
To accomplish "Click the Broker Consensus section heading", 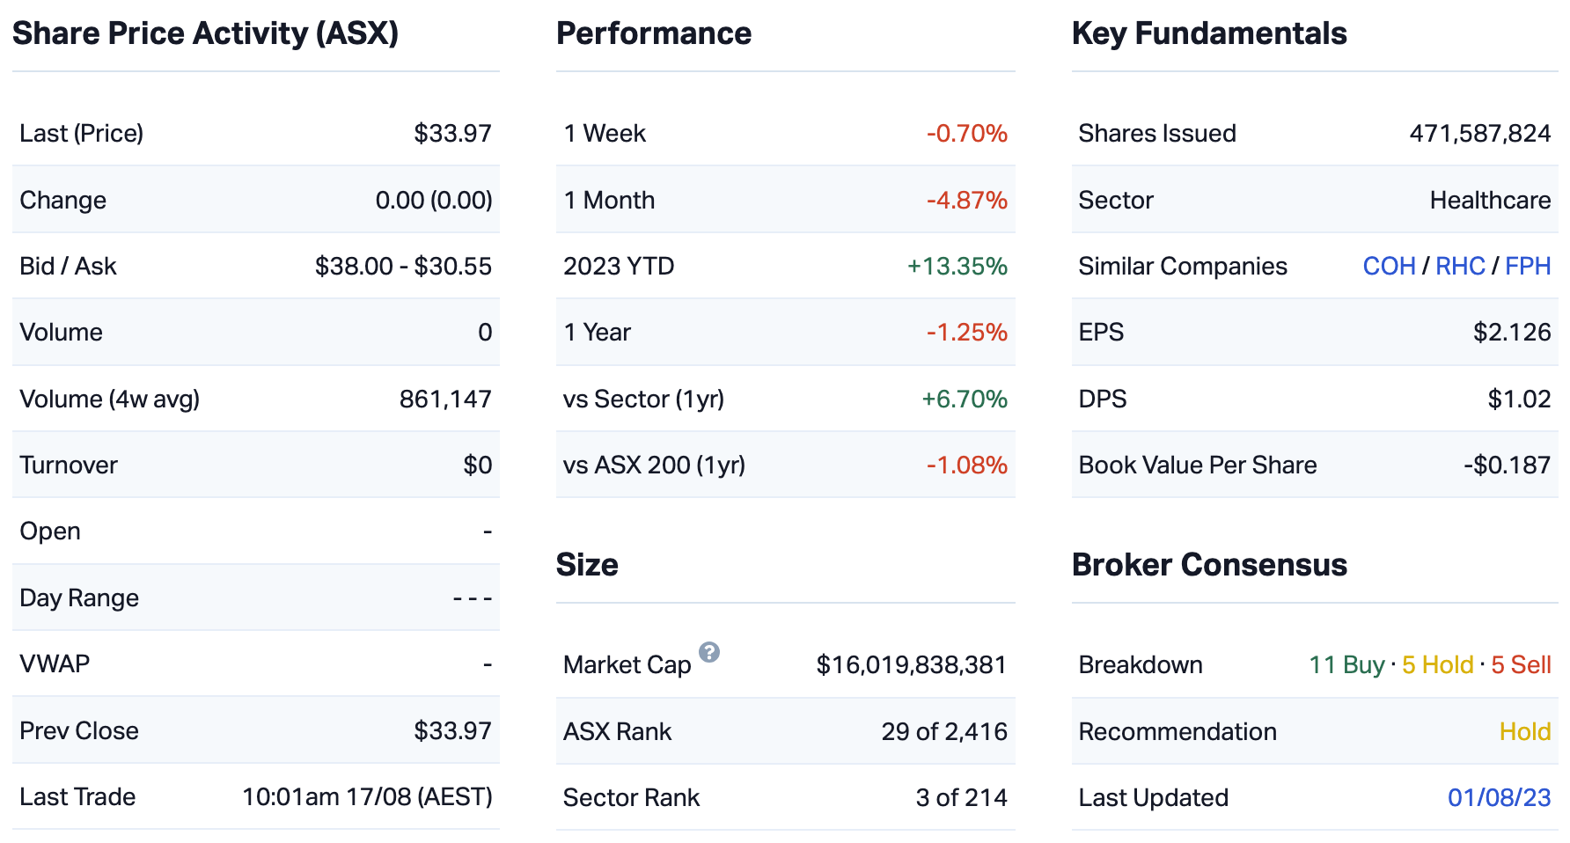I will click(1209, 565).
